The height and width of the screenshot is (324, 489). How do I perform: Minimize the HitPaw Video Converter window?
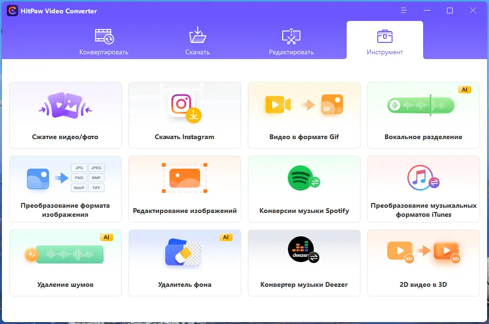pos(427,10)
